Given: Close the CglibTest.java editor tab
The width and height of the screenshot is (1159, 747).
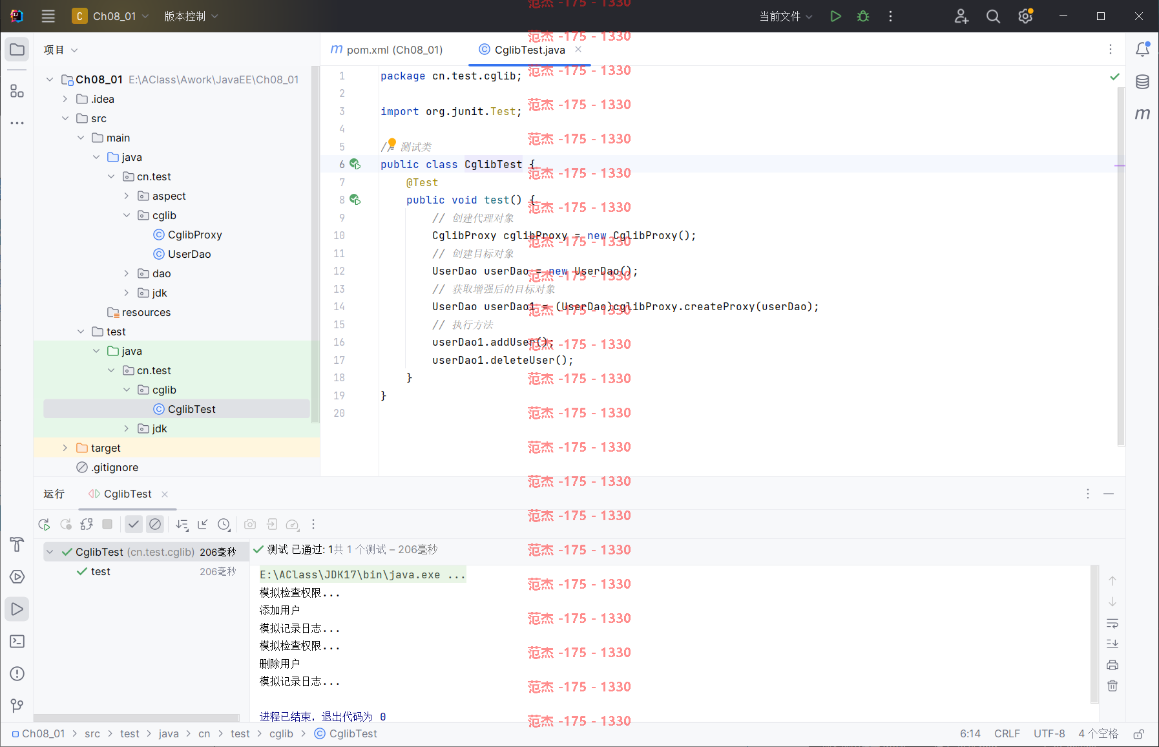Looking at the screenshot, I should point(578,49).
